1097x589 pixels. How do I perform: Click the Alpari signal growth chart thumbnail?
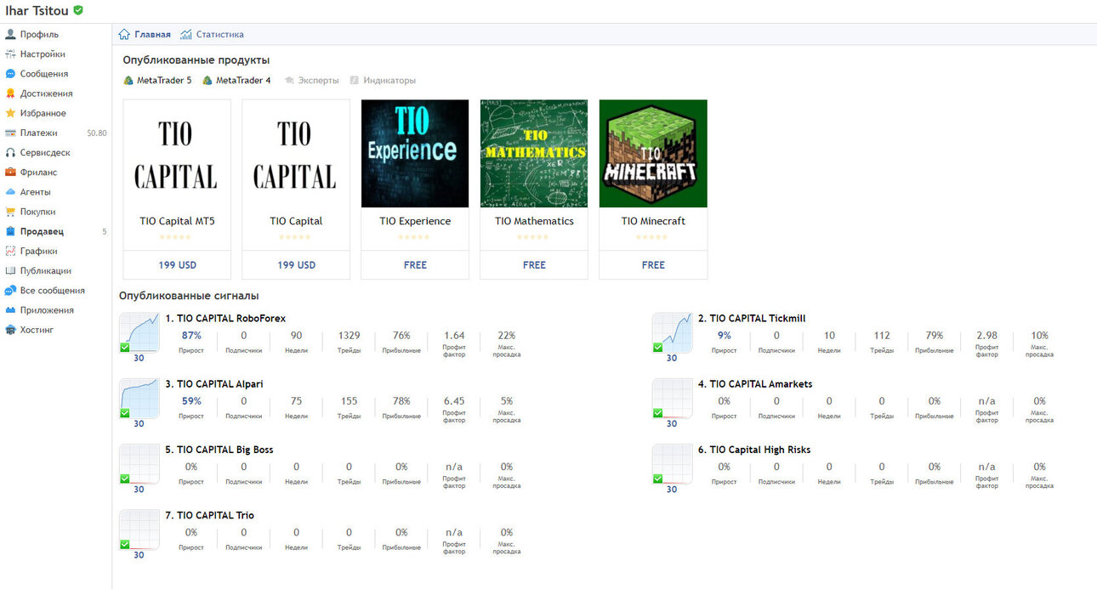tap(139, 399)
